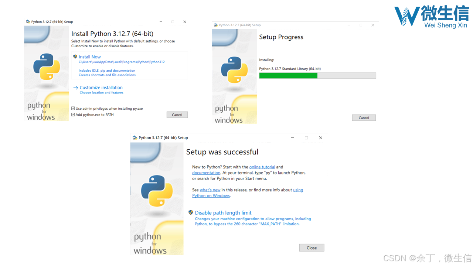Click the 'Installing:' label

tap(266, 60)
